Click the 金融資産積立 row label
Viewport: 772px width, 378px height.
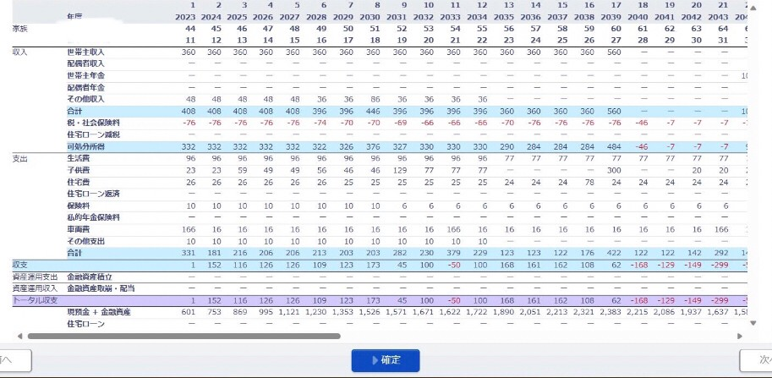(x=90, y=277)
